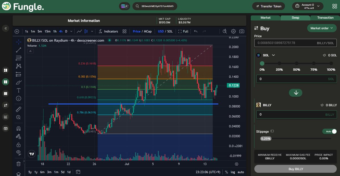Select the brush drawing tool
340x176 pixels.
tap(18, 82)
